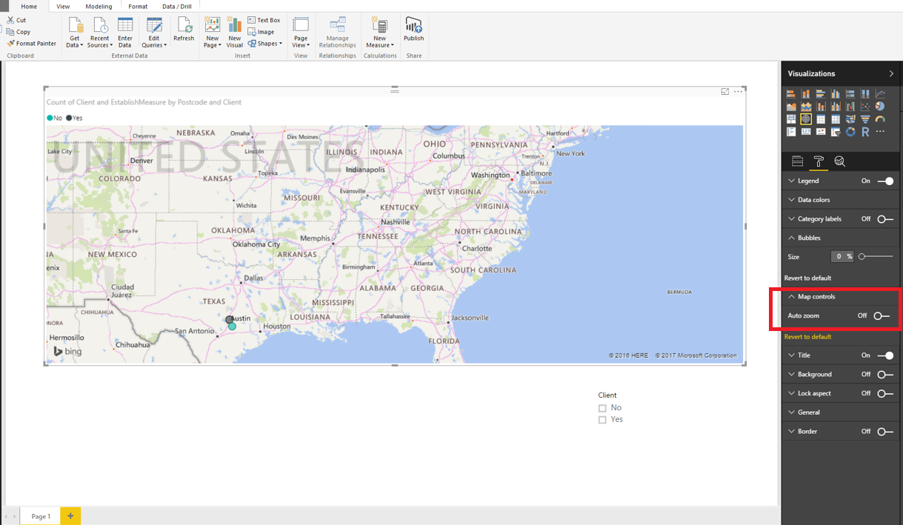Click the Bubbles Size slider handle
The width and height of the screenshot is (903, 525).
862,256
